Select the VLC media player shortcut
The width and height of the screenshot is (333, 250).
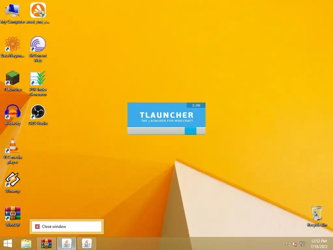(13, 151)
